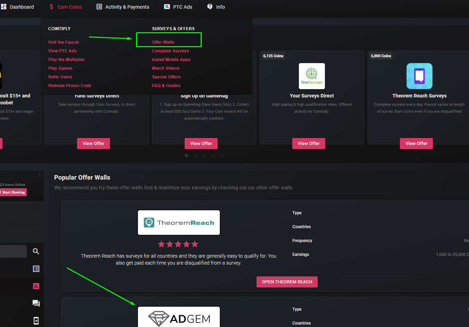Select Offer Walls from the menu
Screen dimensions: 469x327
pos(163,42)
